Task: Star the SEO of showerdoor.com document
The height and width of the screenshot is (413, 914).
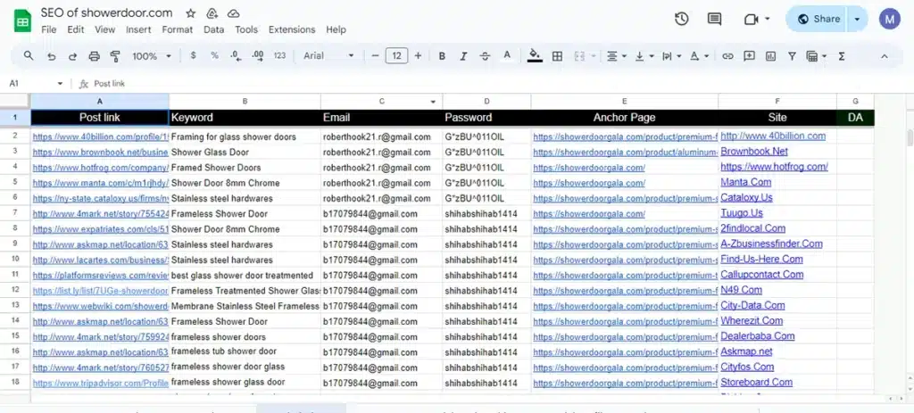Action: tap(190, 14)
